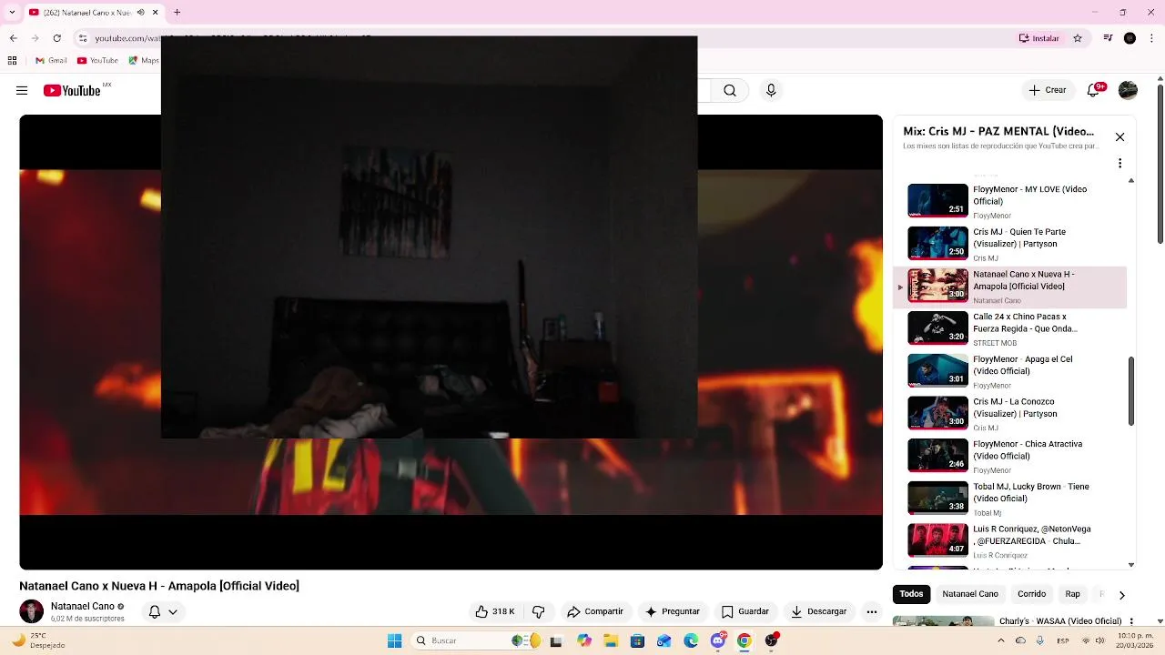Click the Crear button

point(1047,90)
